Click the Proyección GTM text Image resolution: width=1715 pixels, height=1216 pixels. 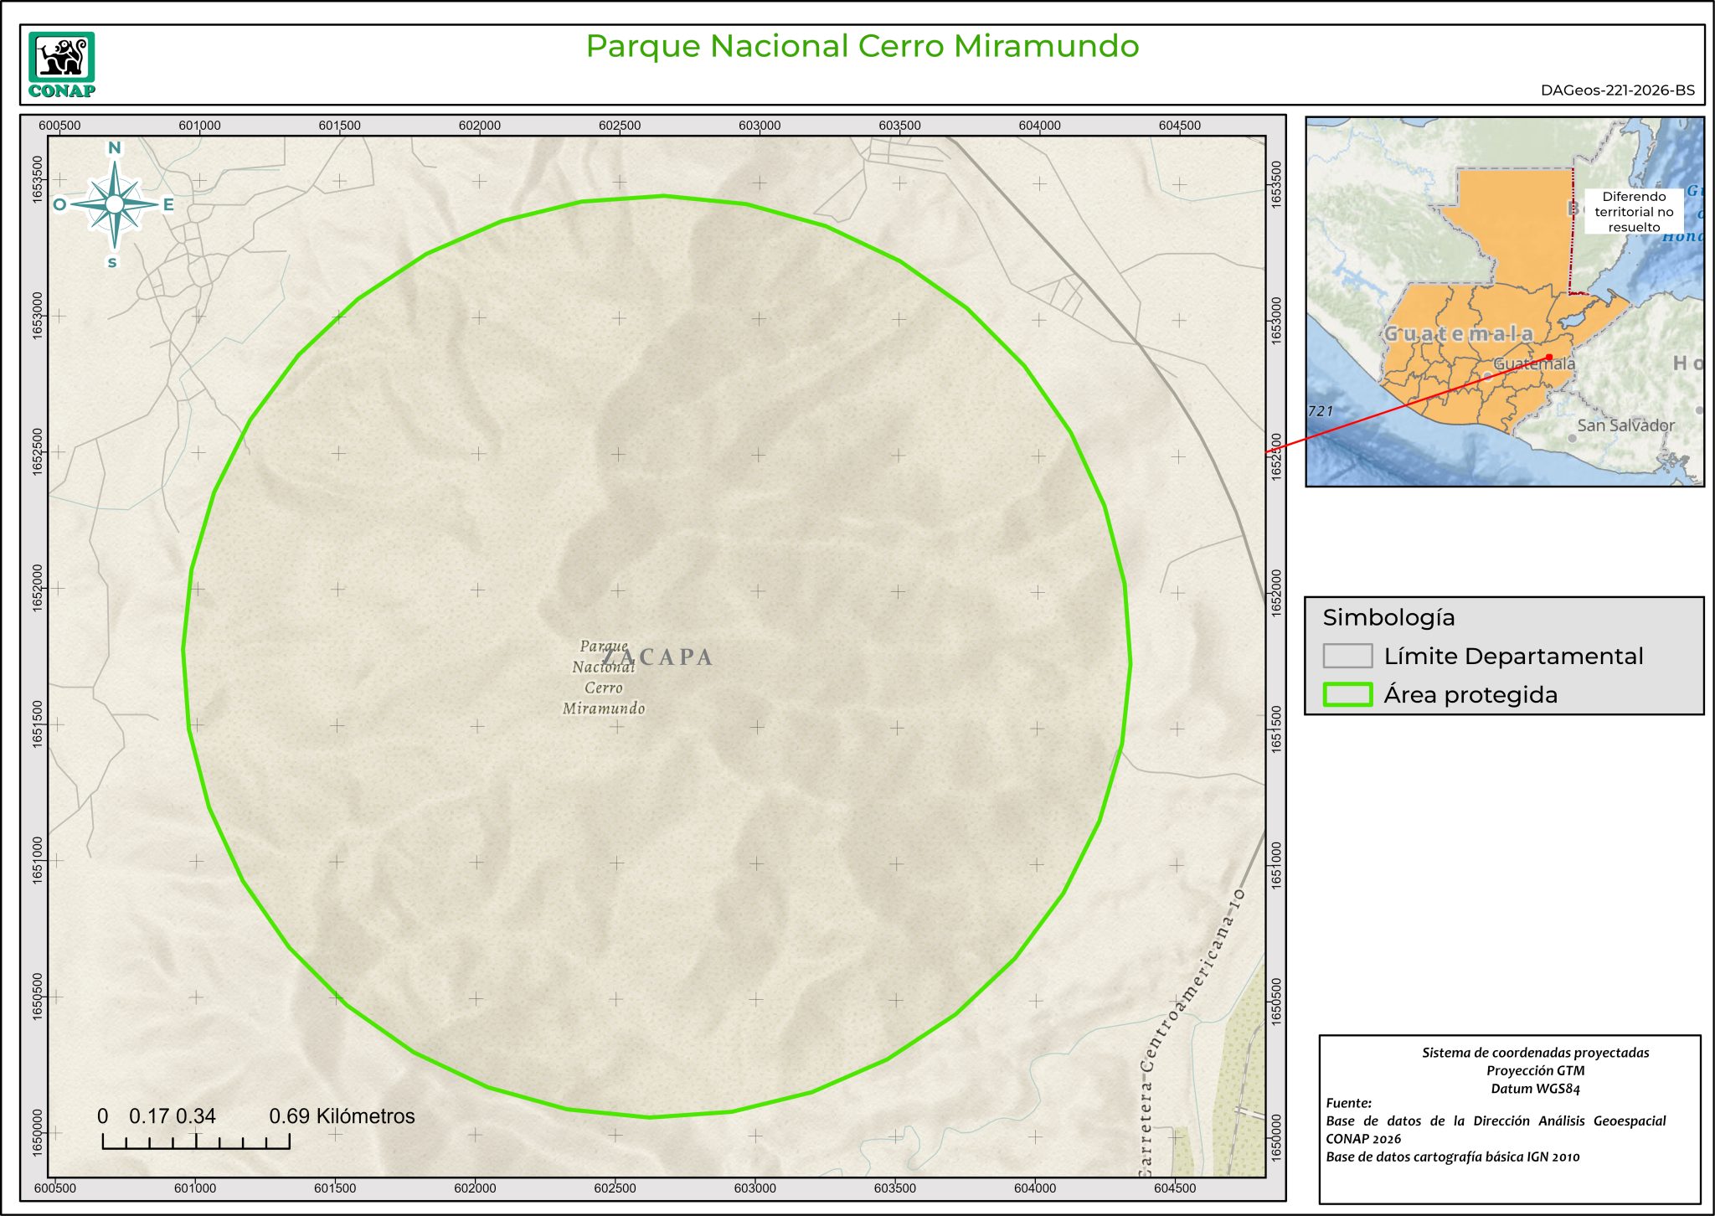click(x=1535, y=1071)
